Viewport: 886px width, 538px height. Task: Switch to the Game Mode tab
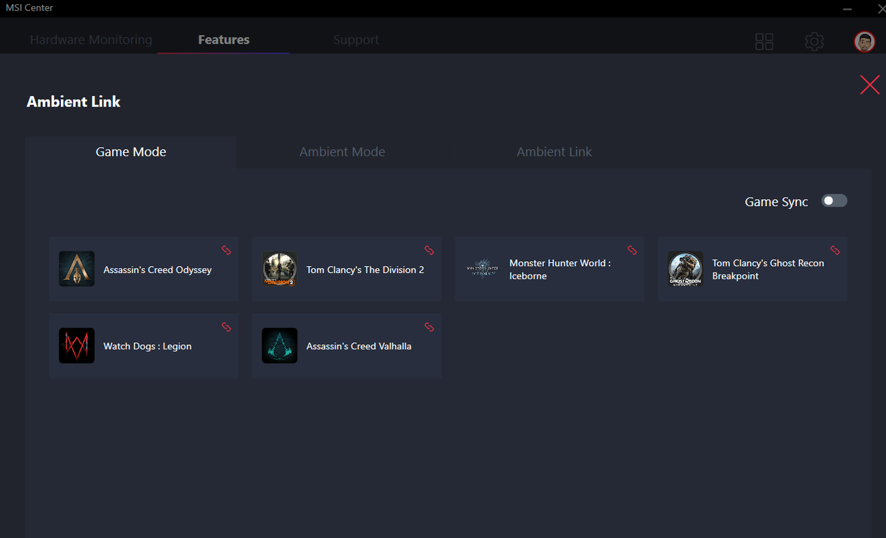pyautogui.click(x=131, y=152)
